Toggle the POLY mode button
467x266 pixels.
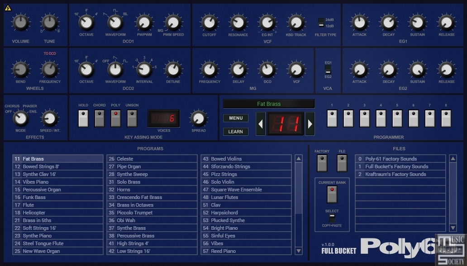(116, 118)
